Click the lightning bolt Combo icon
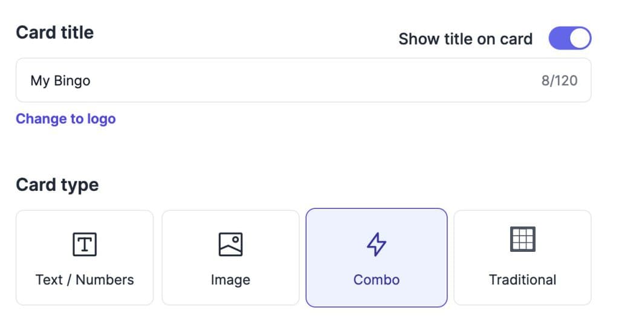This screenshot has height=328, width=619. click(x=377, y=243)
